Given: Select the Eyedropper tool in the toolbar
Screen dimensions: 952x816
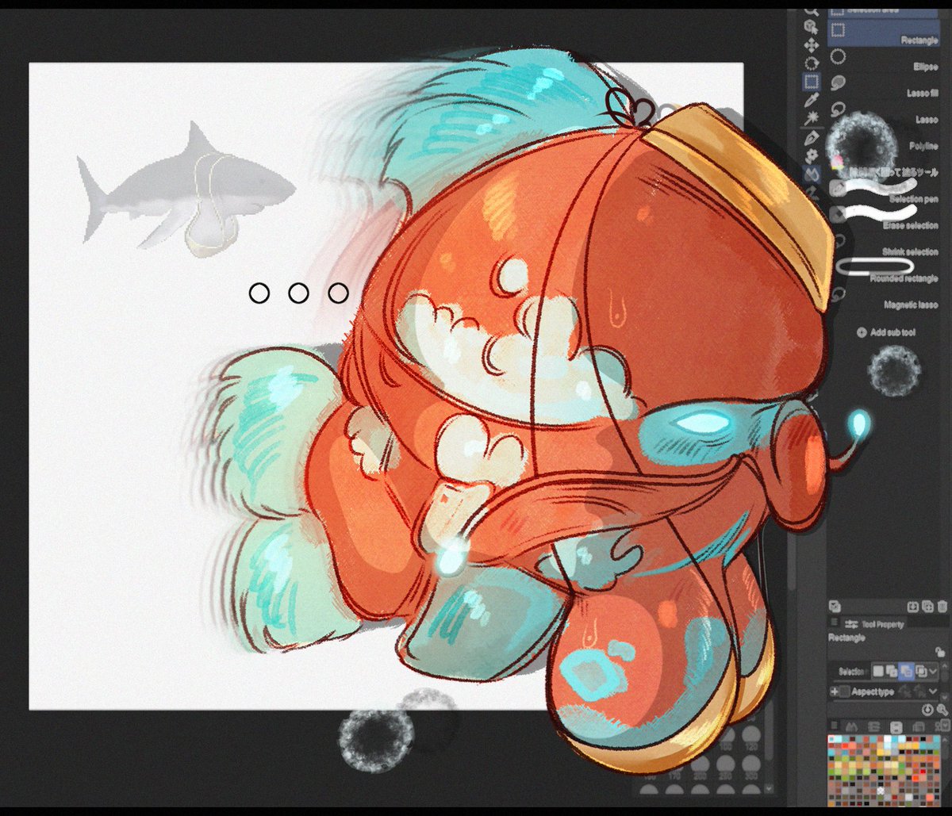Looking at the screenshot, I should point(812,100).
